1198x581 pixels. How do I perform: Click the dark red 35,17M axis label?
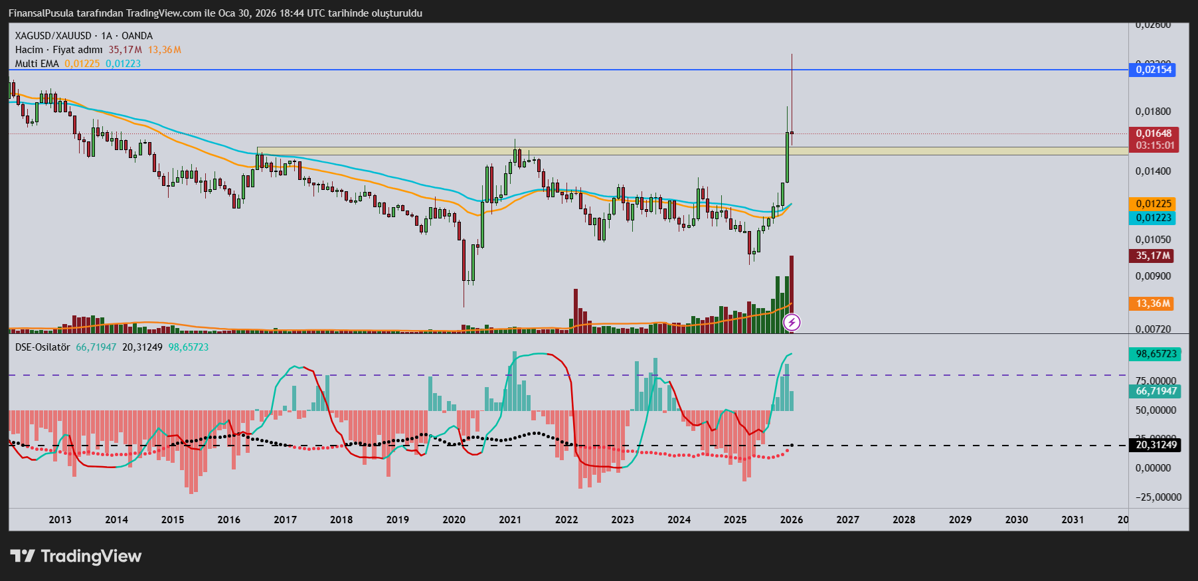[x=1152, y=256]
